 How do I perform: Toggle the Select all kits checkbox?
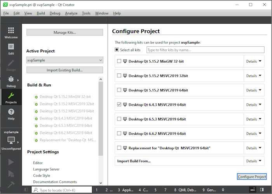tap(117, 50)
